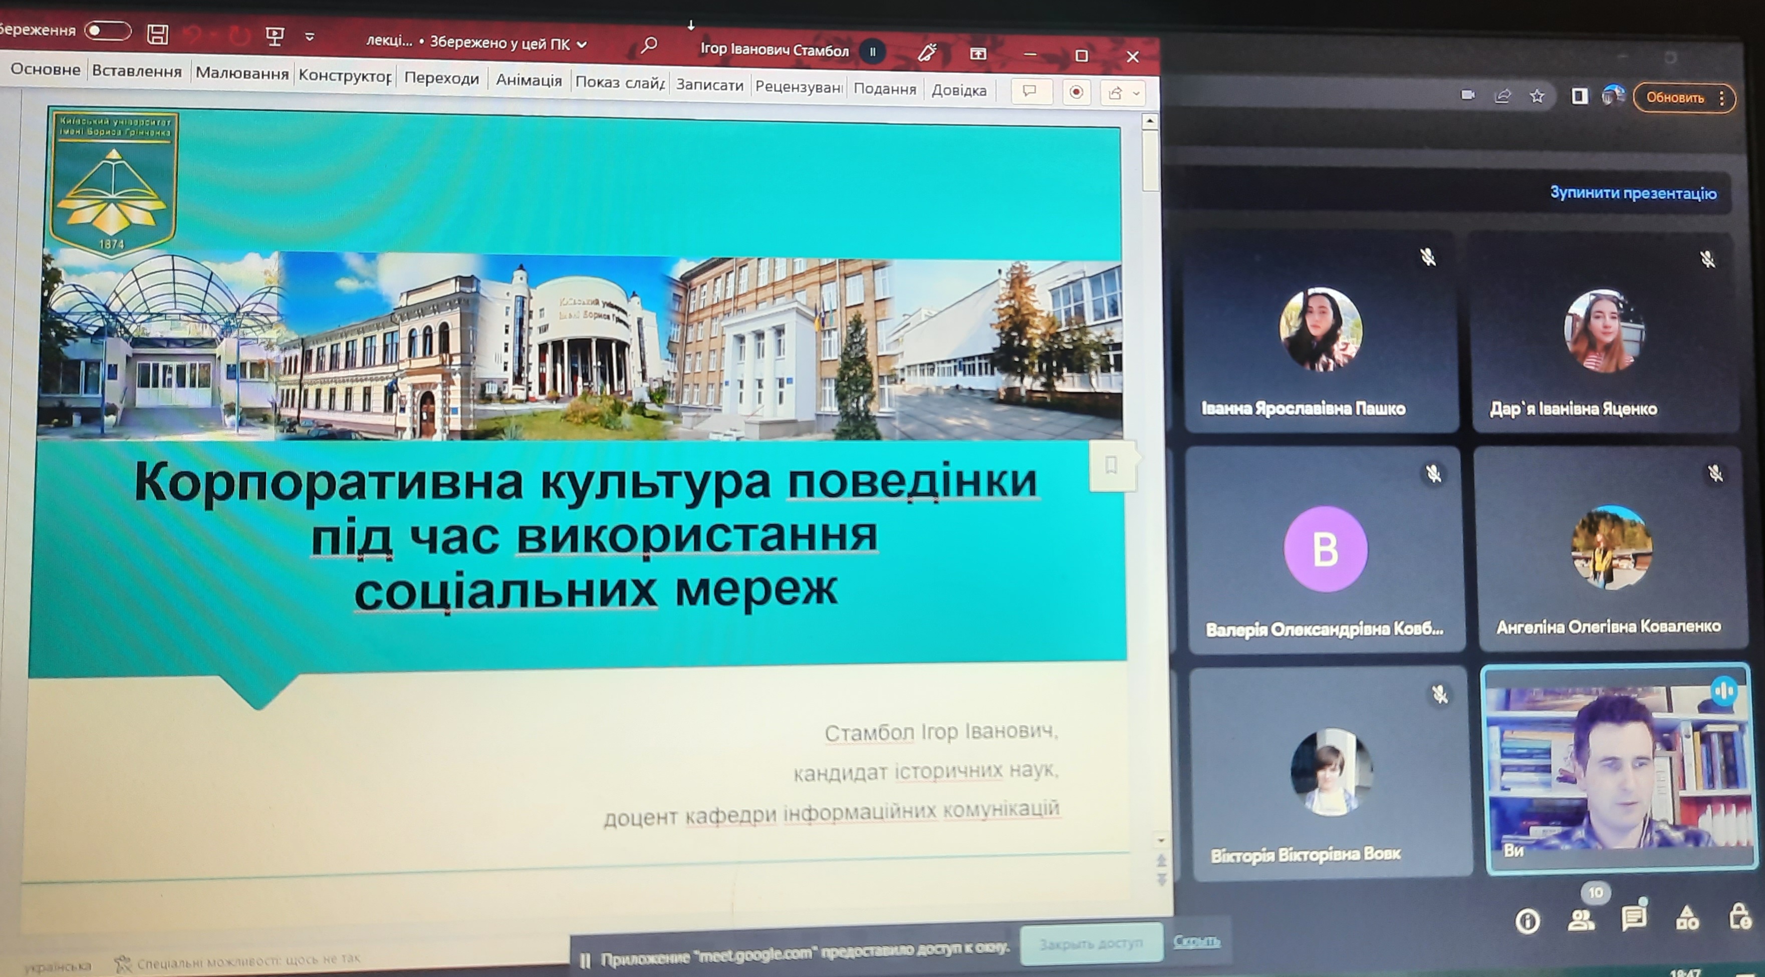The image size is (1765, 977).
Task: Expand Quick Access Toolbar customize arrow
Action: (x=310, y=37)
